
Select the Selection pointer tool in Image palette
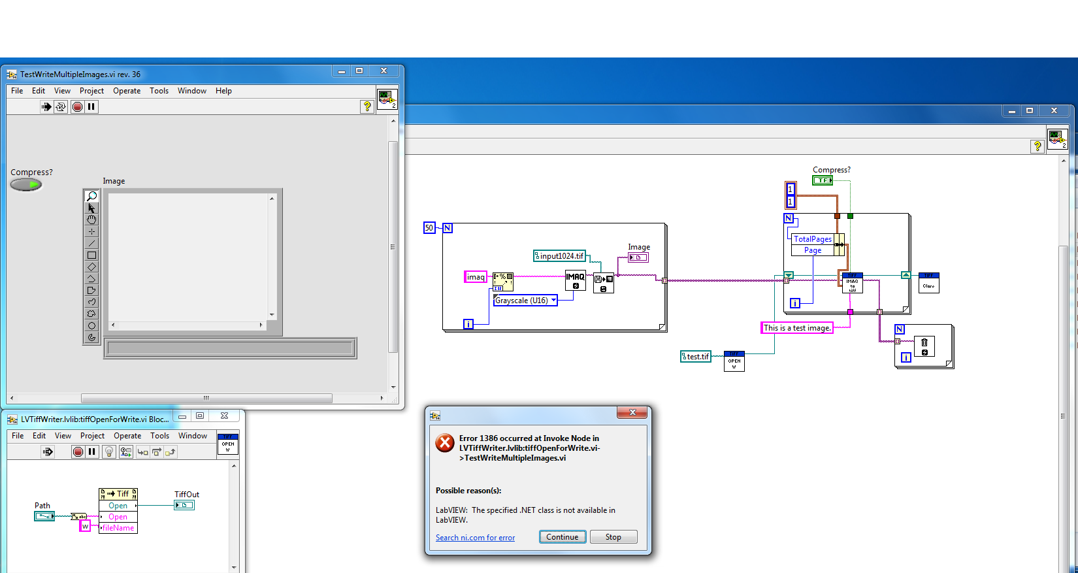tap(91, 208)
